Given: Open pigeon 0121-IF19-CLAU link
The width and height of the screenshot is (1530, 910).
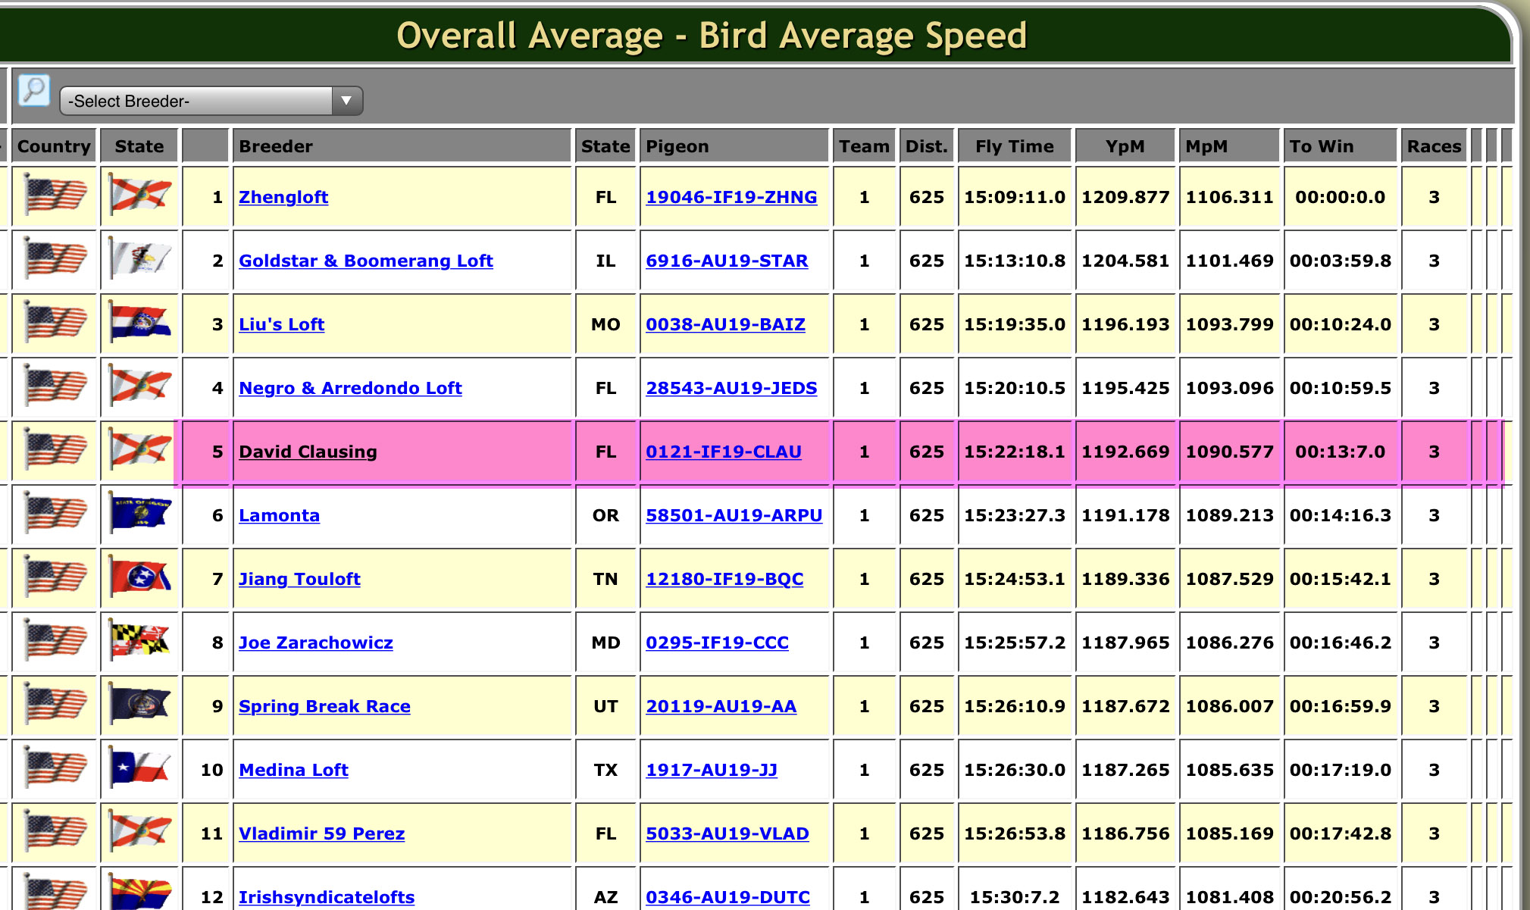Looking at the screenshot, I should 723,452.
